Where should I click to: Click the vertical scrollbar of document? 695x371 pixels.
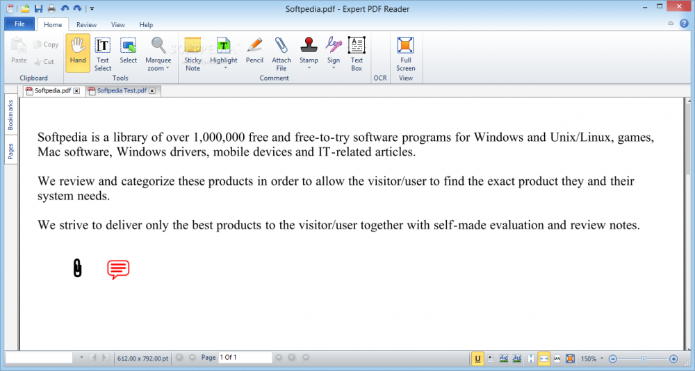tap(688, 224)
